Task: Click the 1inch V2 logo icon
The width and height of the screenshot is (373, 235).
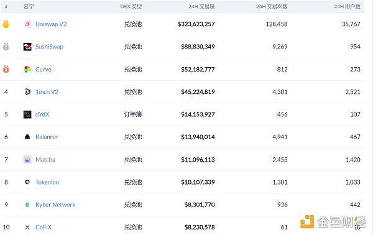Action: tap(27, 92)
